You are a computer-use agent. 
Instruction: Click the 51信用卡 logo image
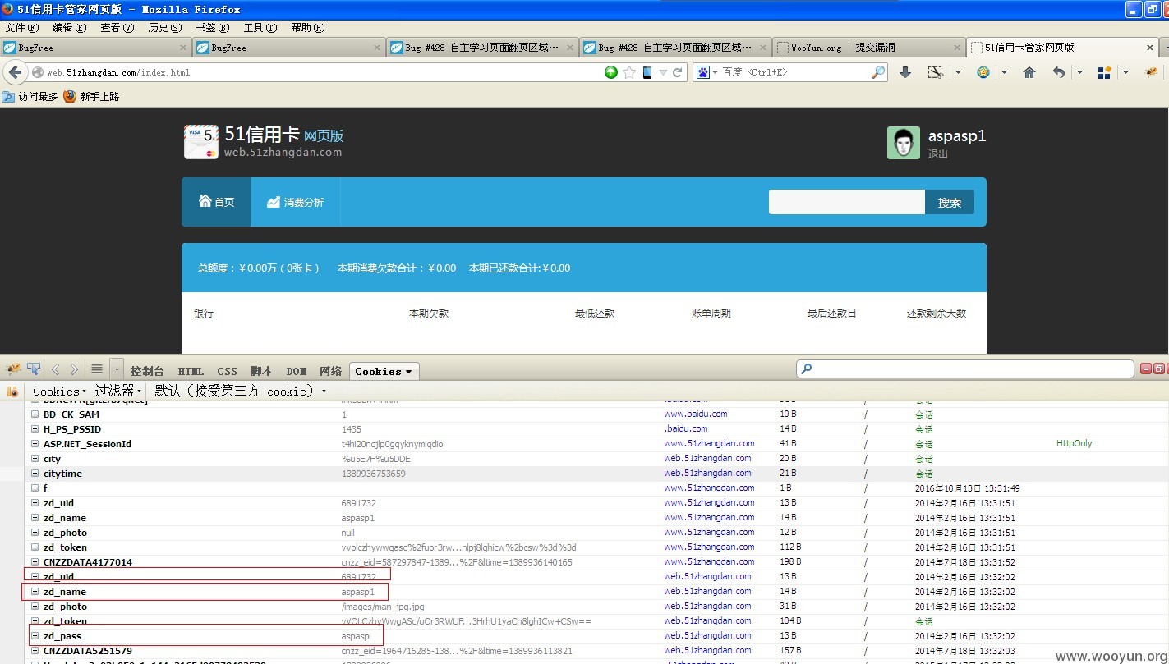click(201, 141)
